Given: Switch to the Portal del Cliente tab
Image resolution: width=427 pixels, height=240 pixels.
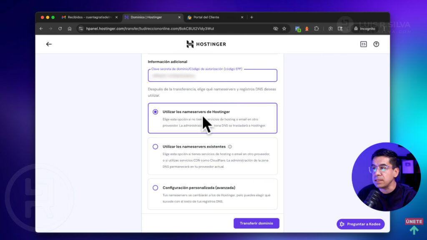Looking at the screenshot, I should (x=215, y=17).
